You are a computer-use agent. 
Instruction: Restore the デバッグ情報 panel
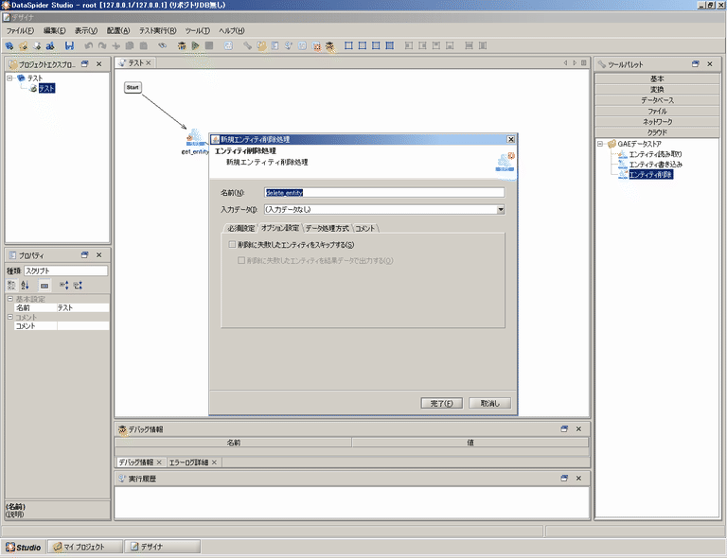click(x=564, y=428)
